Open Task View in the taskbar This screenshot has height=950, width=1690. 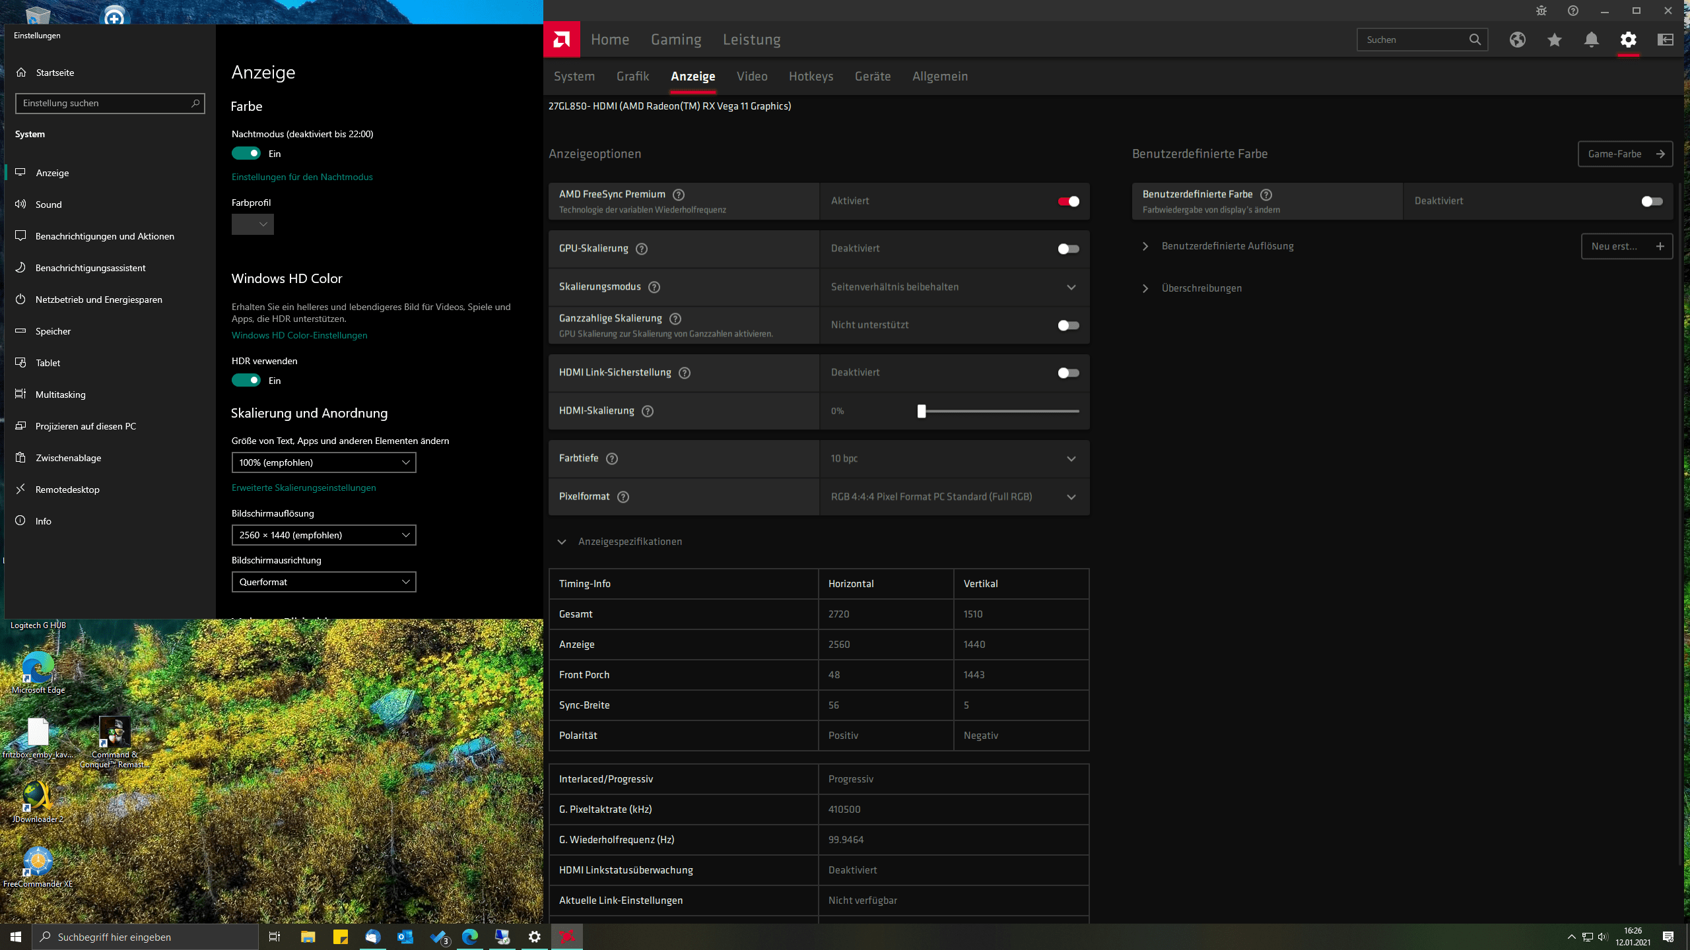coord(275,937)
